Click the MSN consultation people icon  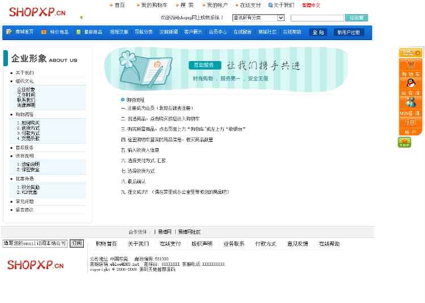coord(411,102)
